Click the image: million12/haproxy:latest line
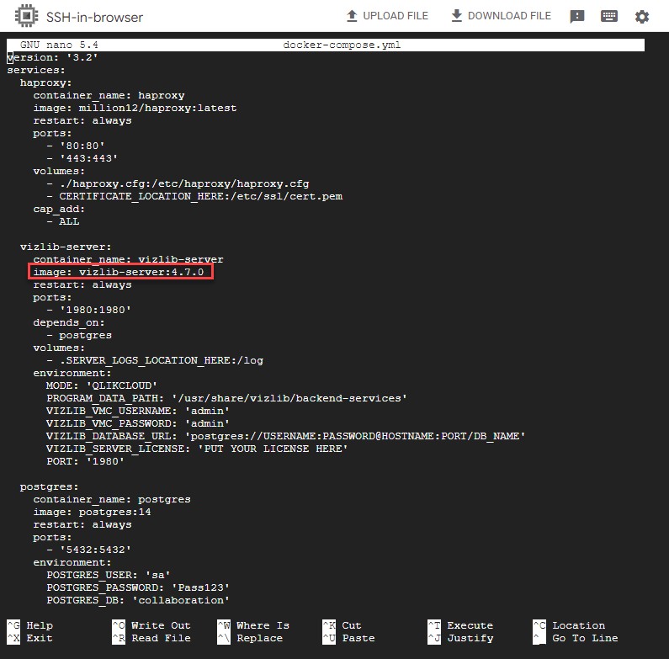669x659 pixels. pyautogui.click(x=135, y=108)
